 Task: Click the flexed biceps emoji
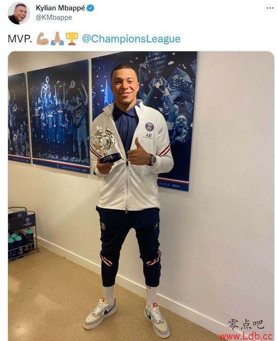point(42,39)
